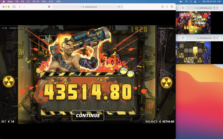Click privacy shield in lower background Safari window
Viewport: 223px width, 139px height.
click(x=183, y=38)
